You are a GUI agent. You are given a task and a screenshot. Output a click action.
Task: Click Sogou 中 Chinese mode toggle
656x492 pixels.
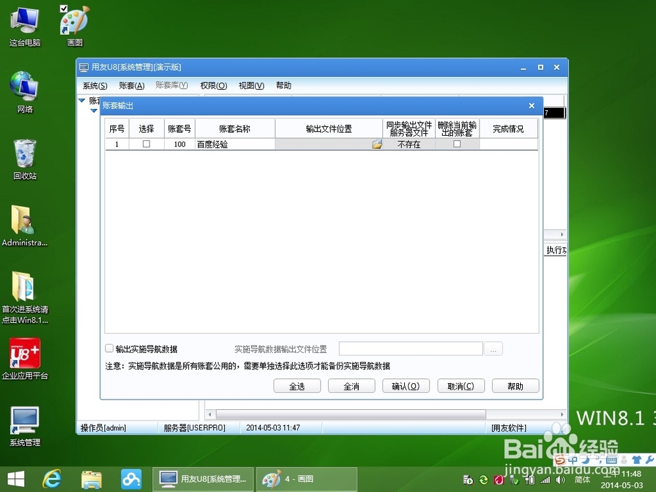(x=573, y=461)
